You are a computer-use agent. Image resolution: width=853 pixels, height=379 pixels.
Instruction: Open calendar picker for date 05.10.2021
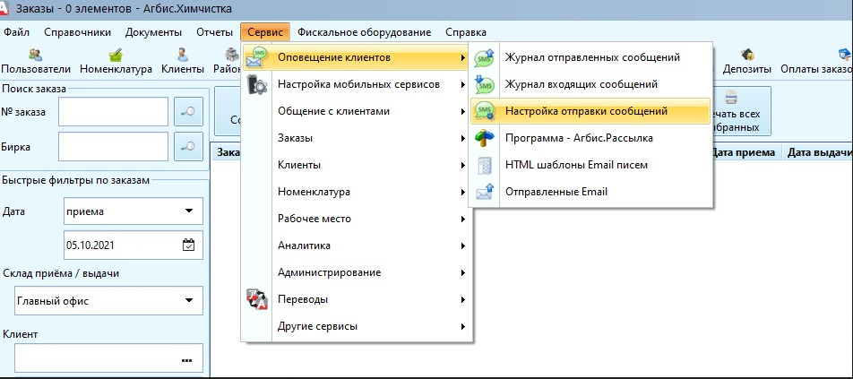[x=188, y=245]
